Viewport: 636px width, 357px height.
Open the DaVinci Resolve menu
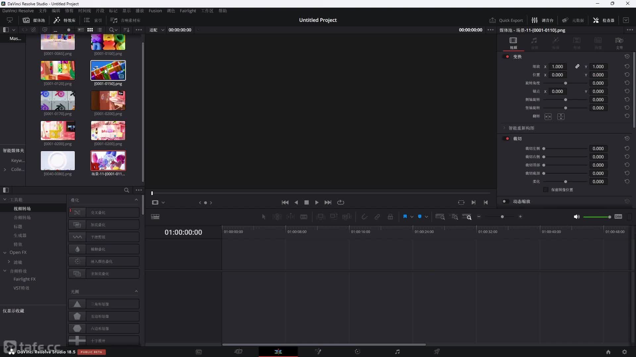pyautogui.click(x=18, y=11)
